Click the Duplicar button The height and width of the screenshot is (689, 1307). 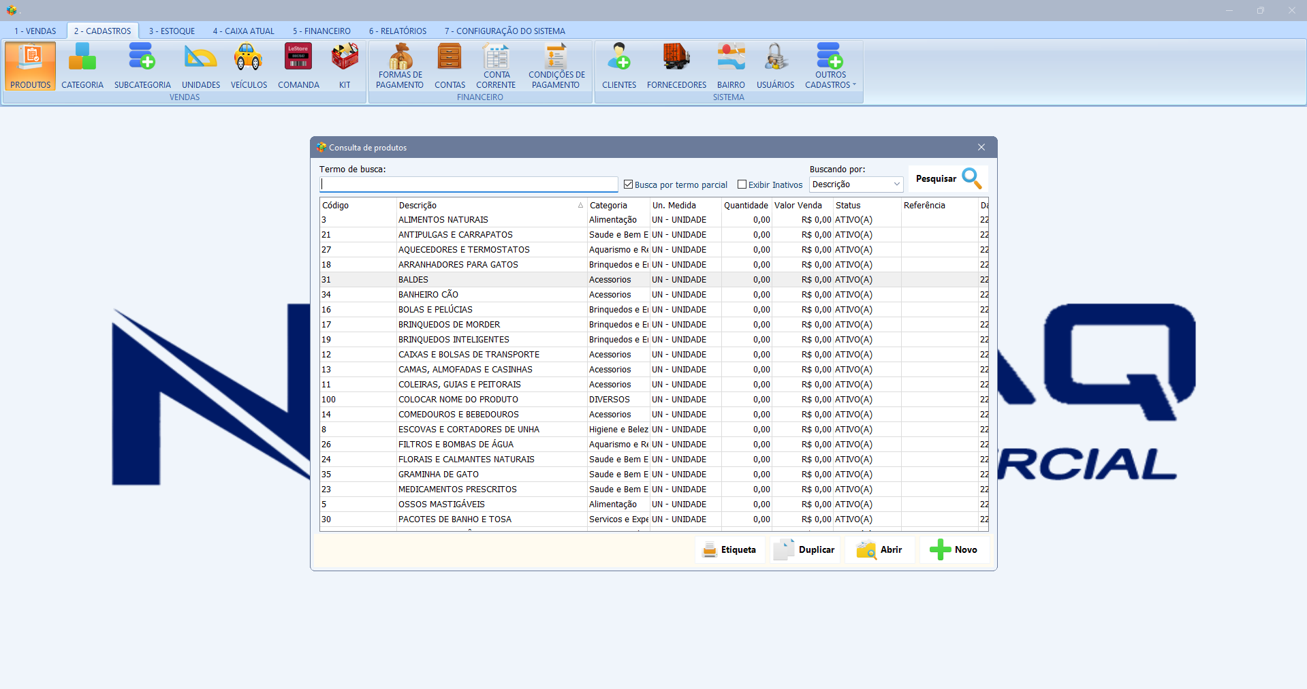point(804,549)
